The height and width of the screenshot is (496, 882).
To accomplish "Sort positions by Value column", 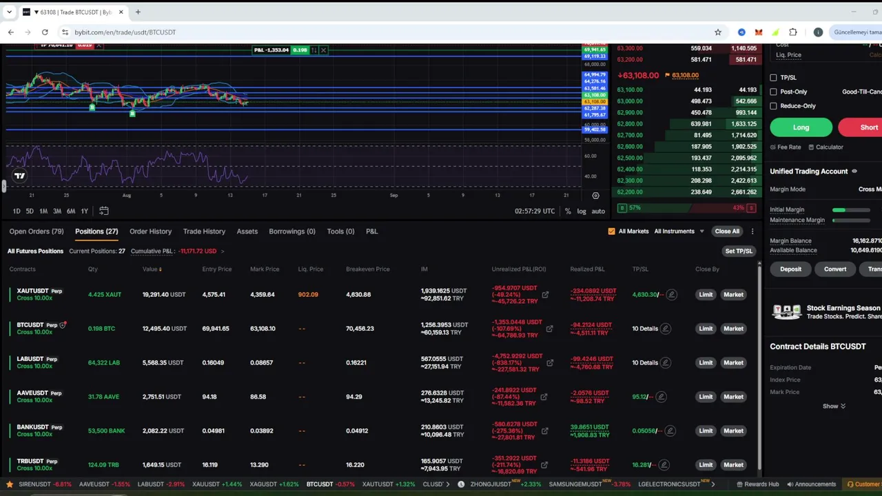I will click(x=152, y=269).
